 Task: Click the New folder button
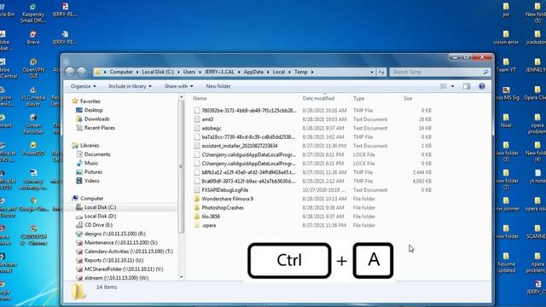[218, 86]
